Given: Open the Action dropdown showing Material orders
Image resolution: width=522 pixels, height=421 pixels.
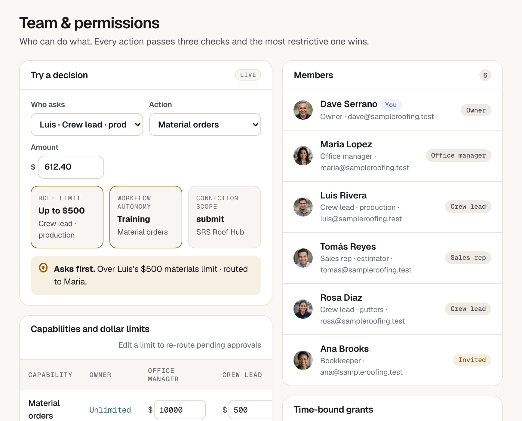Looking at the screenshot, I should pos(205,124).
